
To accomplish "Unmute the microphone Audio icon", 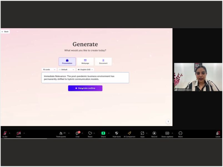I will 5,133.
